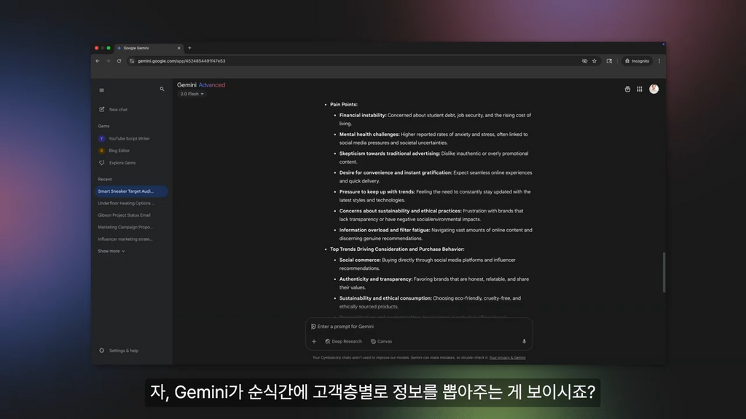
Task: Open Explore Gems
Action: point(122,163)
